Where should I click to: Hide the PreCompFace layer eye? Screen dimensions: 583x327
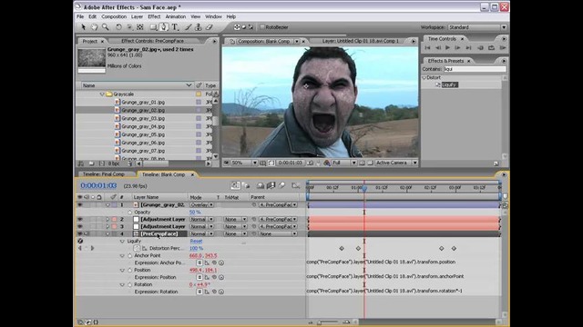click(79, 234)
